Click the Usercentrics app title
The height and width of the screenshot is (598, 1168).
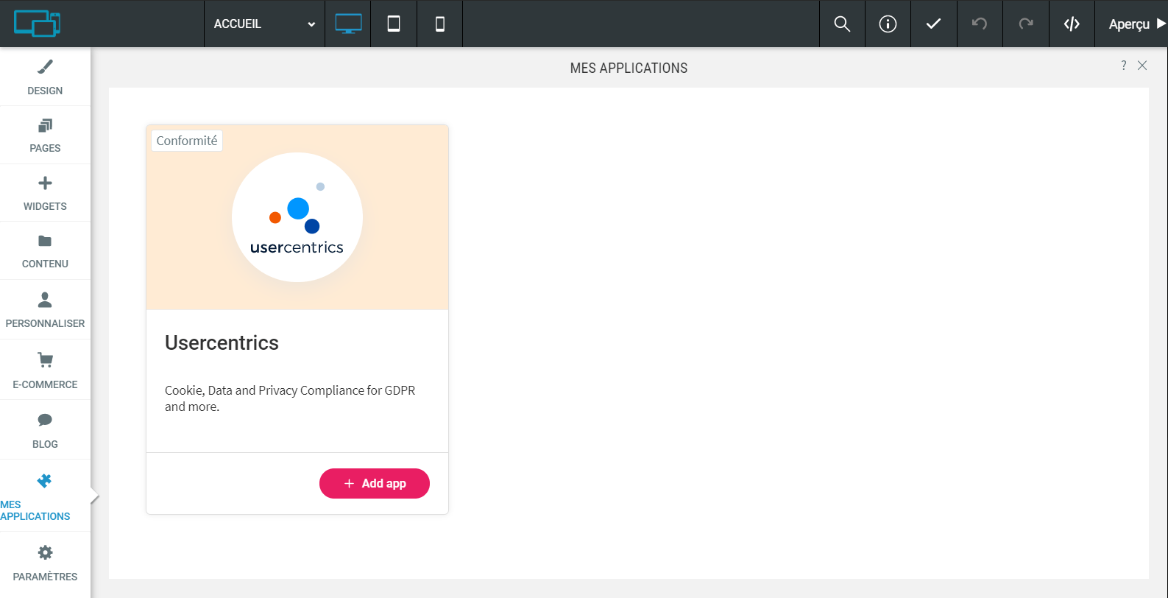[222, 342]
